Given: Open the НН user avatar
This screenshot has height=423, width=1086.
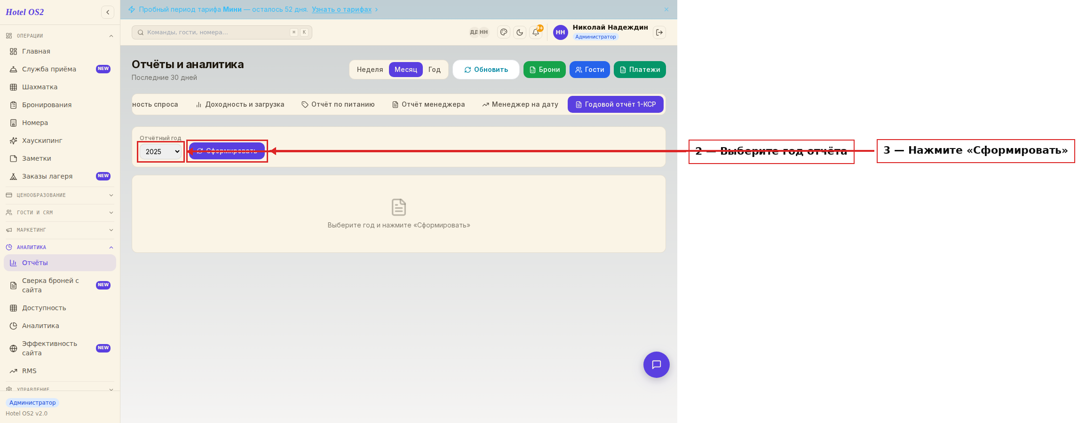Looking at the screenshot, I should pos(560,32).
